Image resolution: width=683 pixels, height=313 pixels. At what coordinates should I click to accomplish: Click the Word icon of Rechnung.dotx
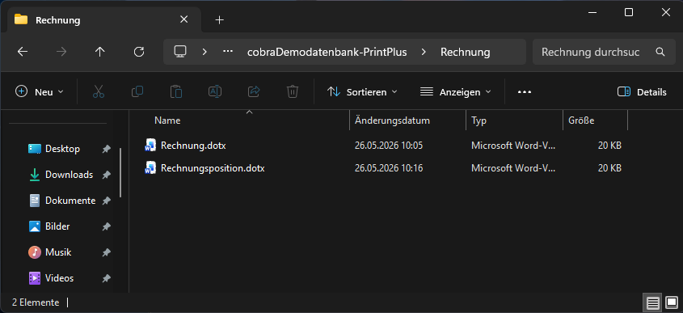tap(150, 145)
